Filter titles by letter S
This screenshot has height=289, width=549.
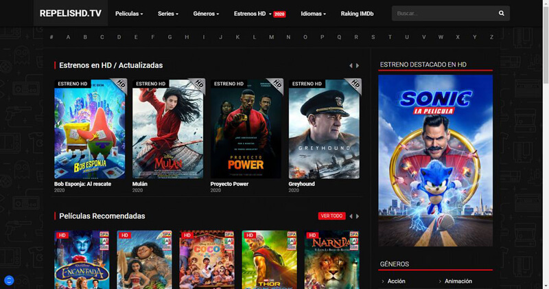[373, 37]
